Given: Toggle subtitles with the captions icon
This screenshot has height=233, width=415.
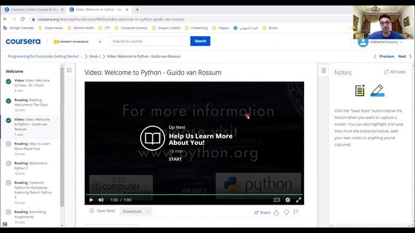Looking at the screenshot, I should (277, 200).
